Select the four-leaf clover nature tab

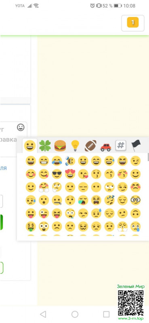pos(45,146)
